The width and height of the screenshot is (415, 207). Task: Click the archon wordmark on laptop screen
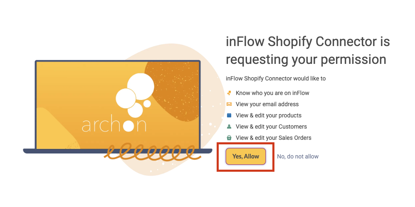[114, 125]
